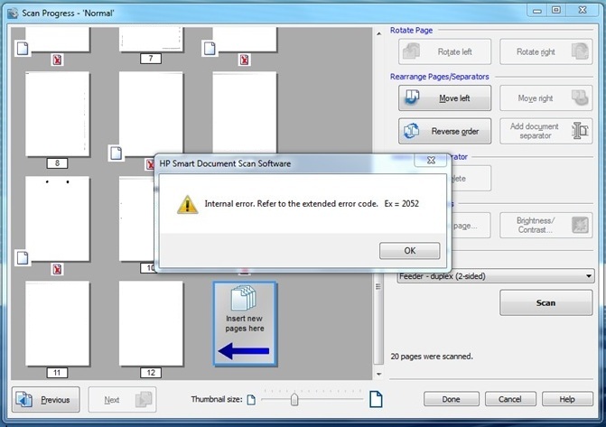The width and height of the screenshot is (606, 427).
Task: Click the Reverse order arrows icon
Action: (x=411, y=131)
